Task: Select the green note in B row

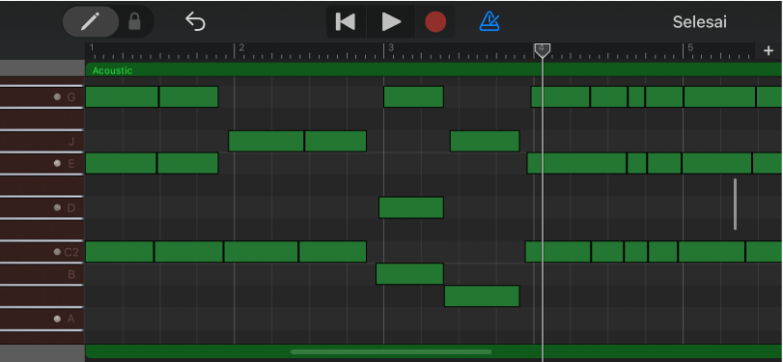Action: click(x=409, y=273)
